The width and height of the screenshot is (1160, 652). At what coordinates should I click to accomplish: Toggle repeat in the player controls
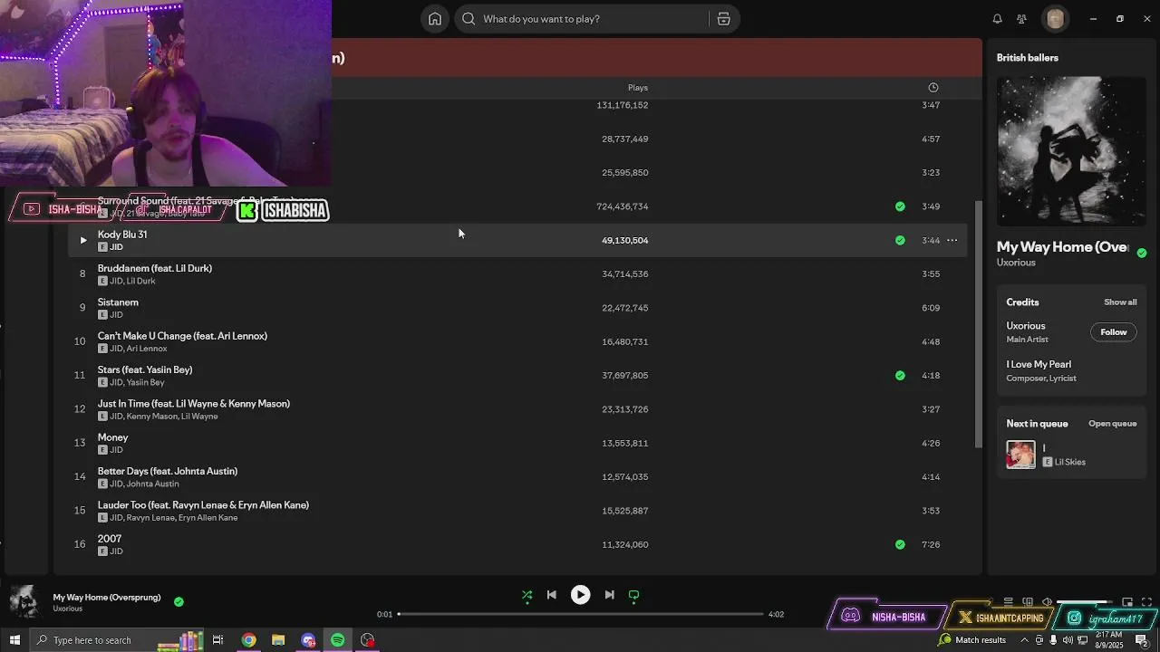[633, 595]
